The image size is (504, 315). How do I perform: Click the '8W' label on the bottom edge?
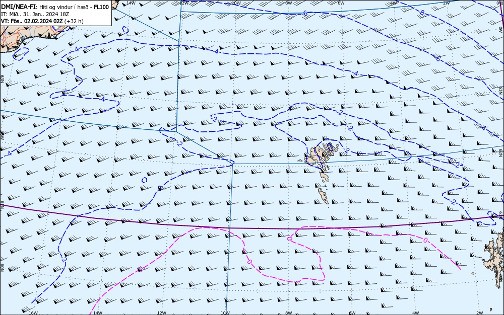[x=289, y=313]
